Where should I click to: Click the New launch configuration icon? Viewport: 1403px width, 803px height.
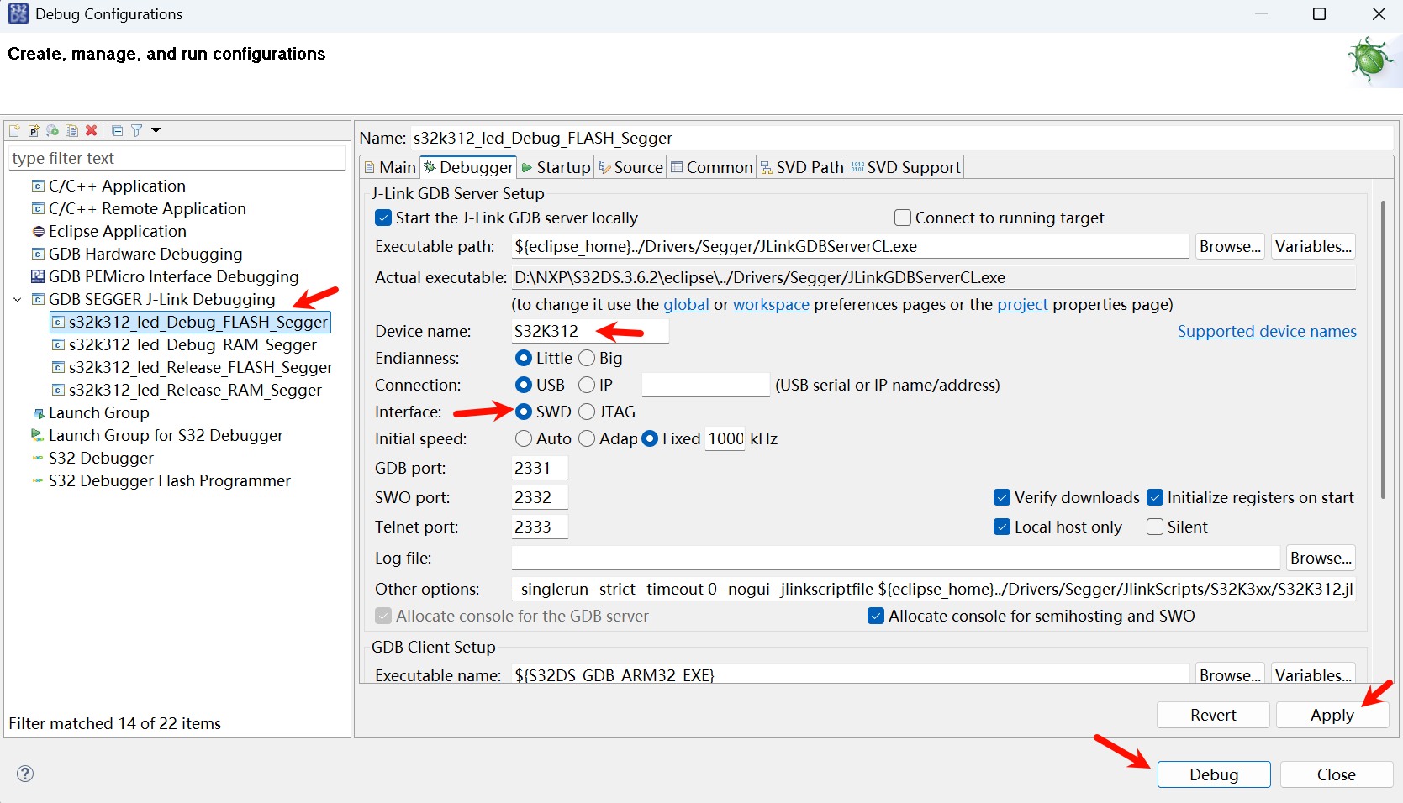[x=14, y=130]
